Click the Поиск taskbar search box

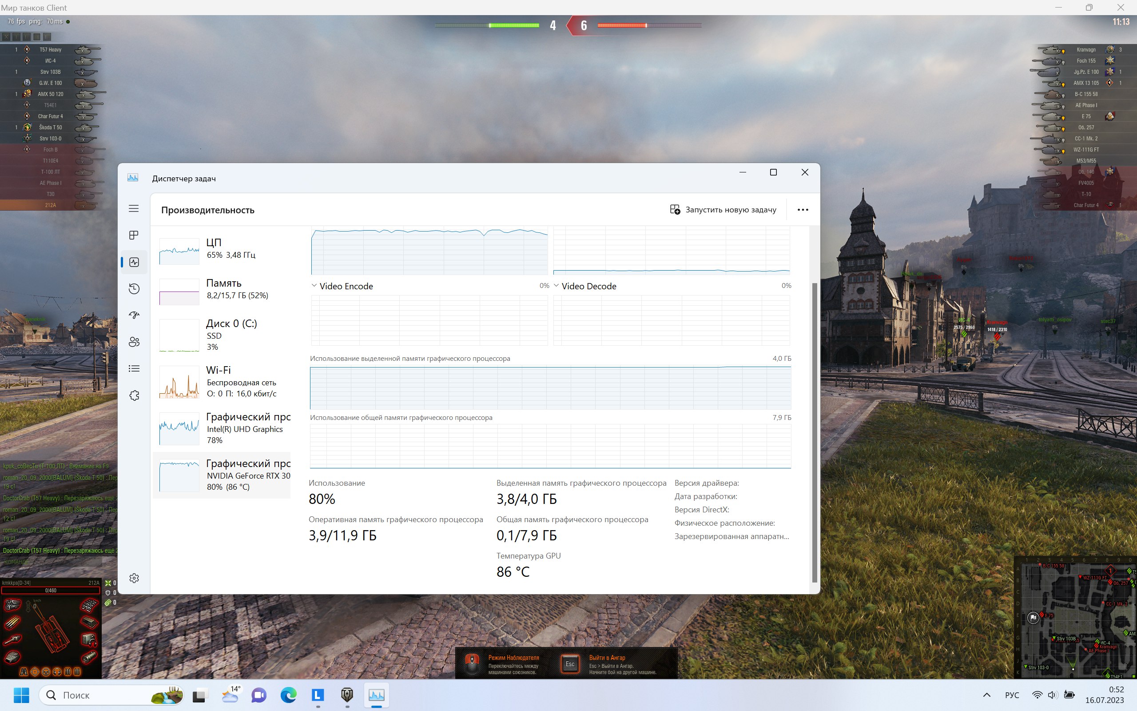111,695
